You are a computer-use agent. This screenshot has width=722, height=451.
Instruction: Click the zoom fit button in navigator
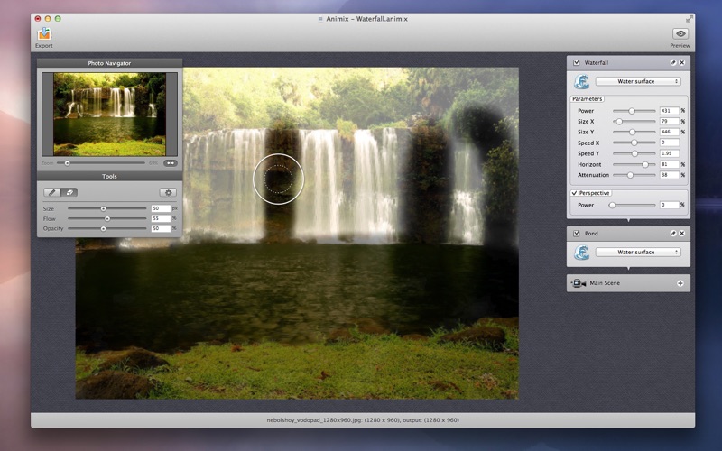(x=171, y=163)
